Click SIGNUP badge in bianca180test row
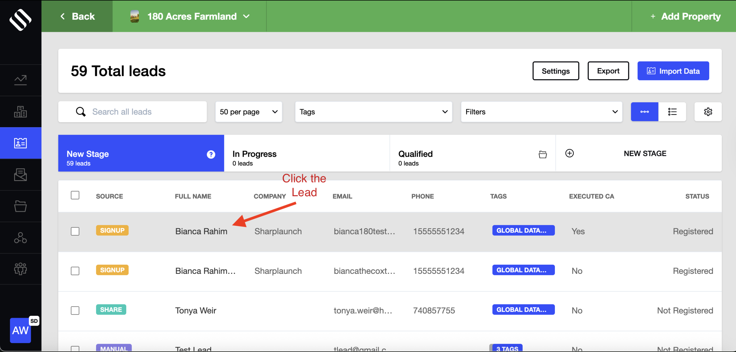Viewport: 736px width, 352px height. coord(112,230)
